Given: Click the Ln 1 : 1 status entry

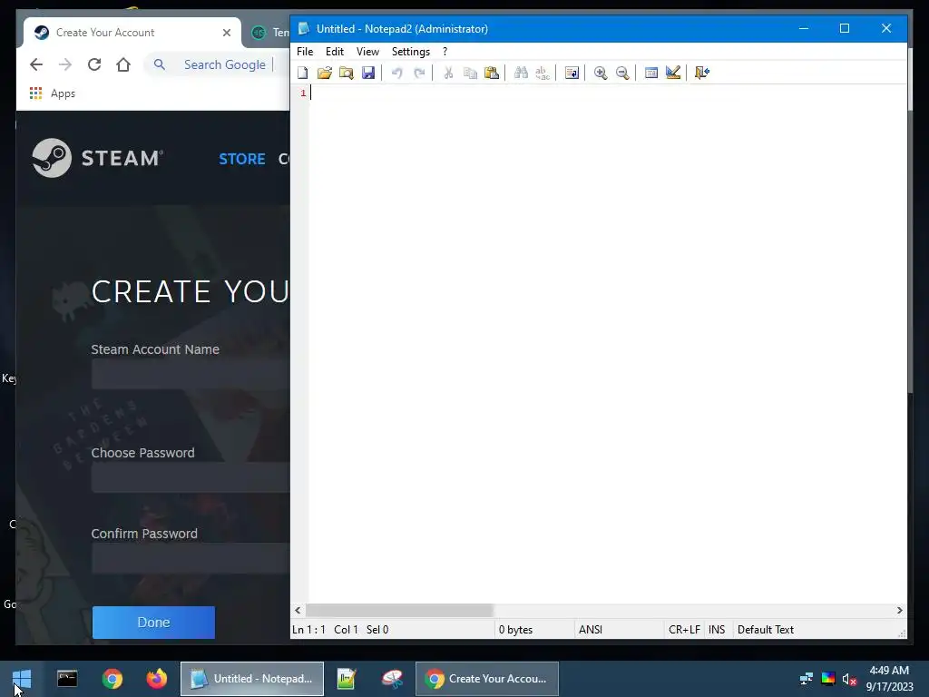Looking at the screenshot, I should (308, 630).
